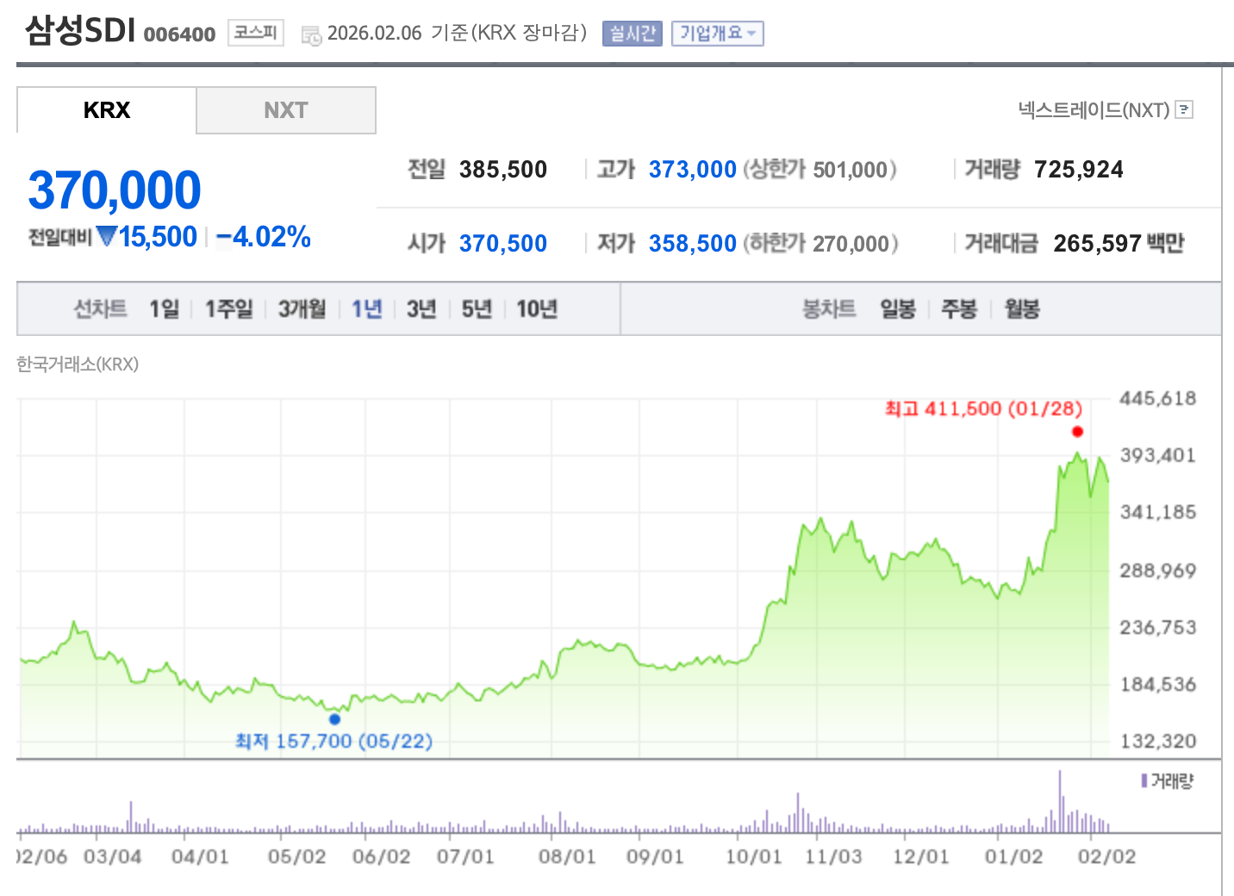The width and height of the screenshot is (1234, 896).
Task: Click the x-axis date 06/02
Action: [381, 856]
